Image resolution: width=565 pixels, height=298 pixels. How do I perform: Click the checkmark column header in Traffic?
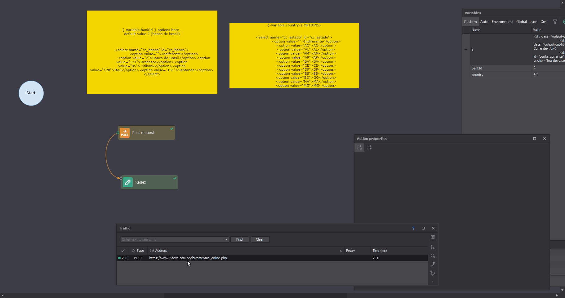click(x=123, y=251)
